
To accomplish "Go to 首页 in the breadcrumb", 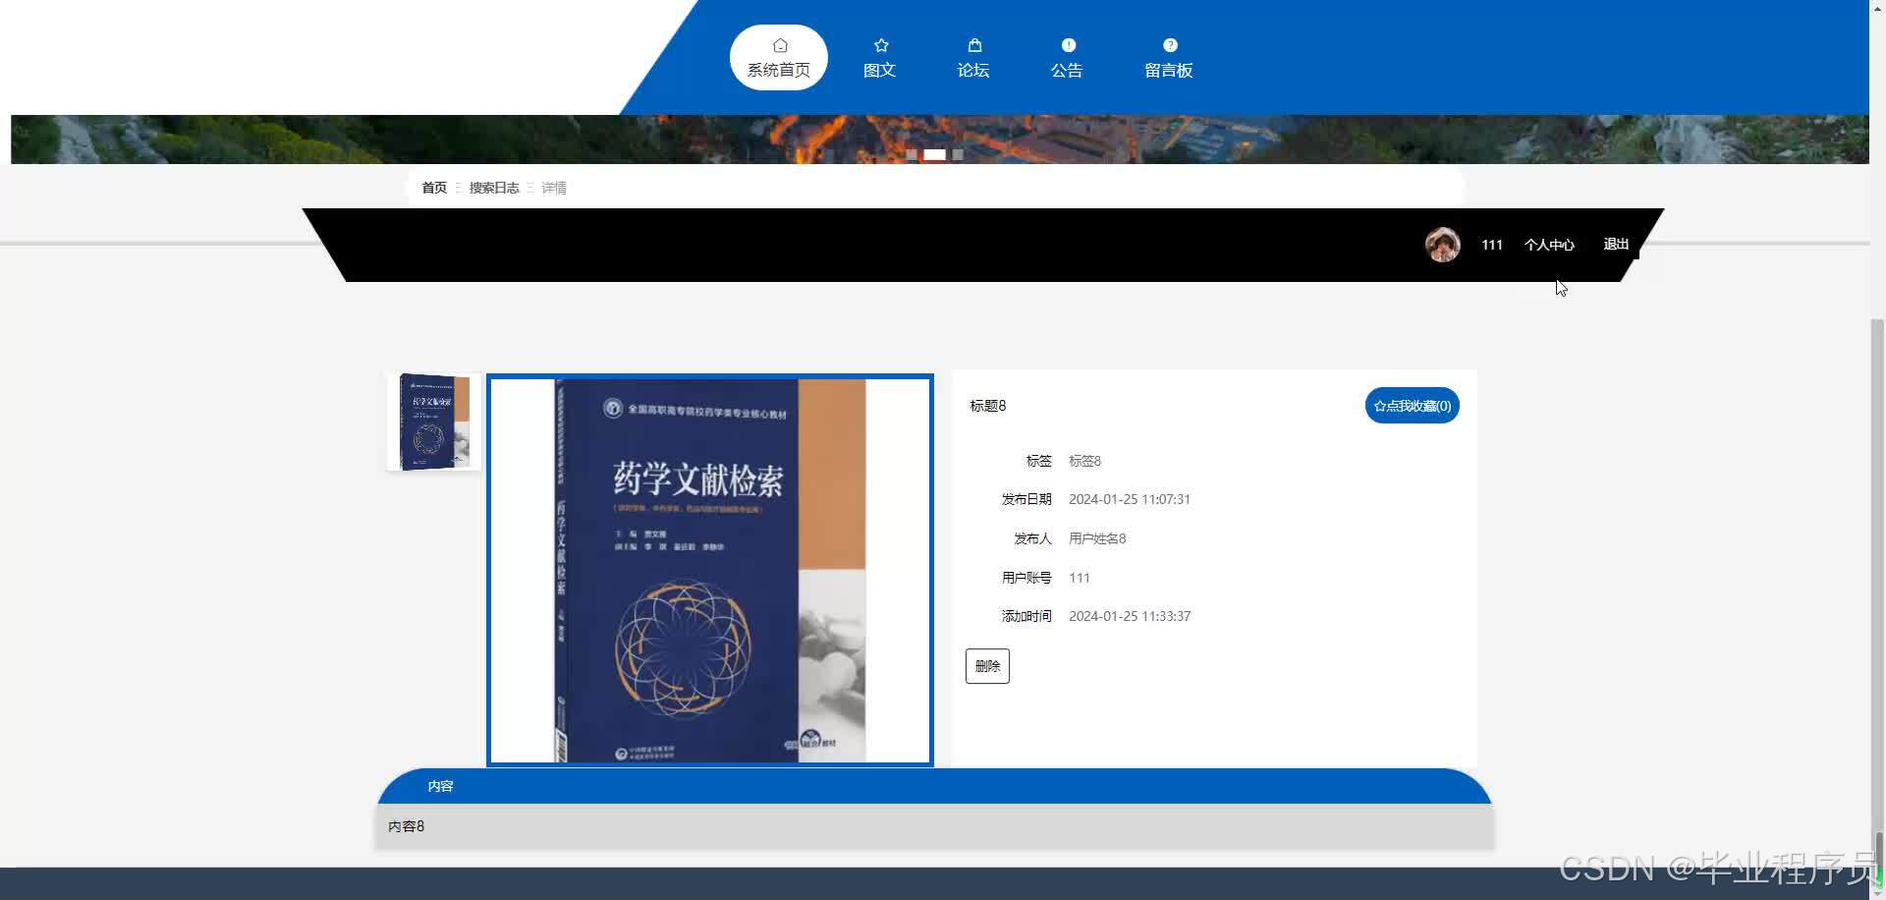I will [434, 188].
